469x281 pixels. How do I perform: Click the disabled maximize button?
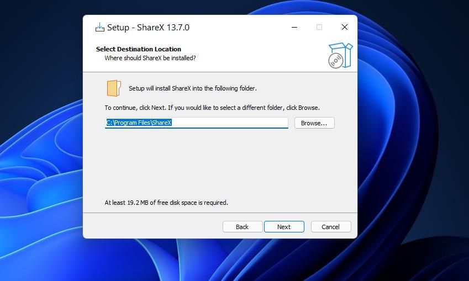319,27
